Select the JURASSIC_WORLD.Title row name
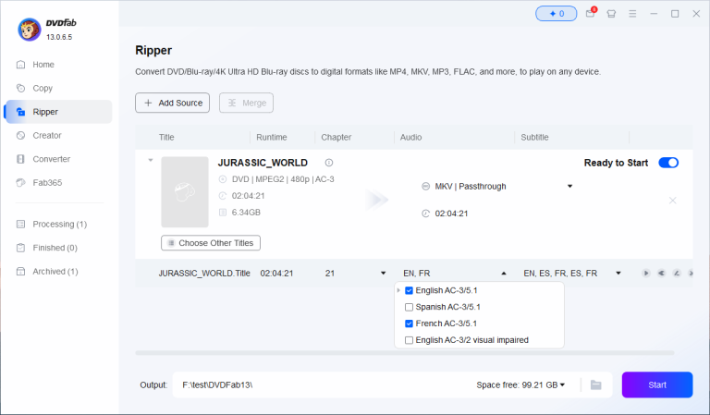The image size is (710, 415). (204, 273)
